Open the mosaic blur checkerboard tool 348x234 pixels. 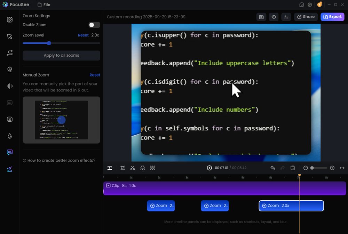pos(152,168)
